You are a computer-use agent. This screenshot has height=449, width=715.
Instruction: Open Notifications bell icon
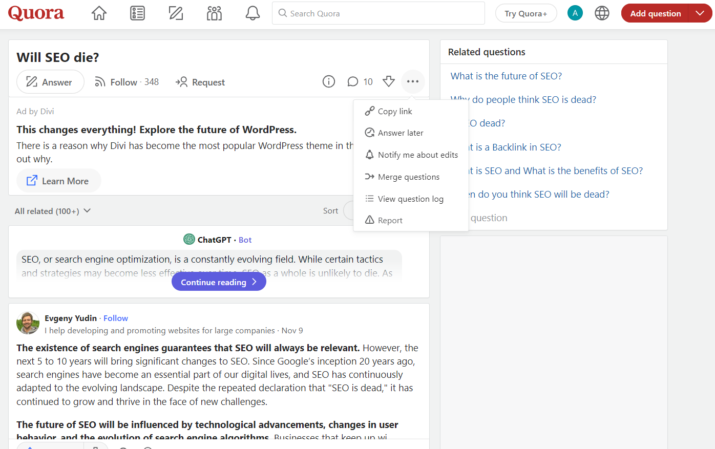click(253, 13)
